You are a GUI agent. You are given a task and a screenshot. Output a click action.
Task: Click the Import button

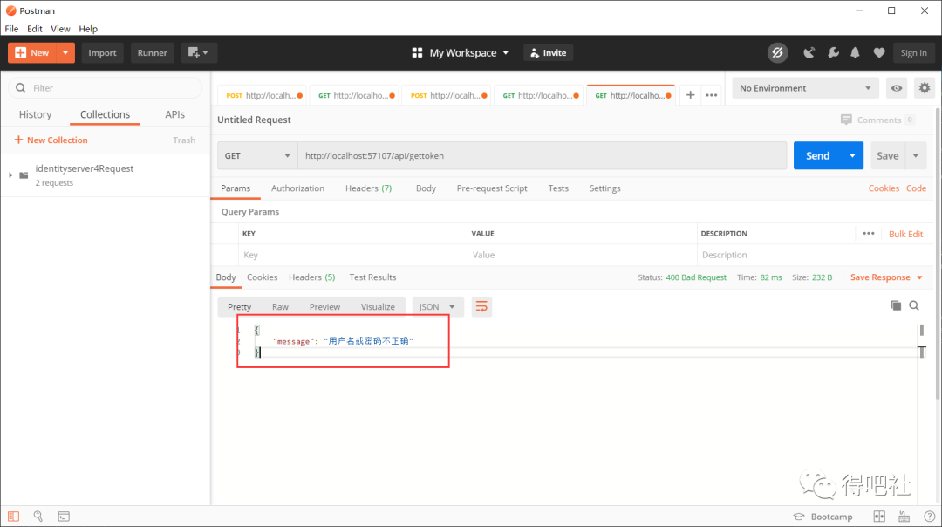(x=102, y=53)
